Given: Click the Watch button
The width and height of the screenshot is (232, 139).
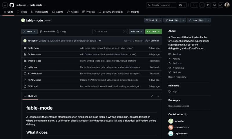Looking at the screenshot, I should pos(151,20).
